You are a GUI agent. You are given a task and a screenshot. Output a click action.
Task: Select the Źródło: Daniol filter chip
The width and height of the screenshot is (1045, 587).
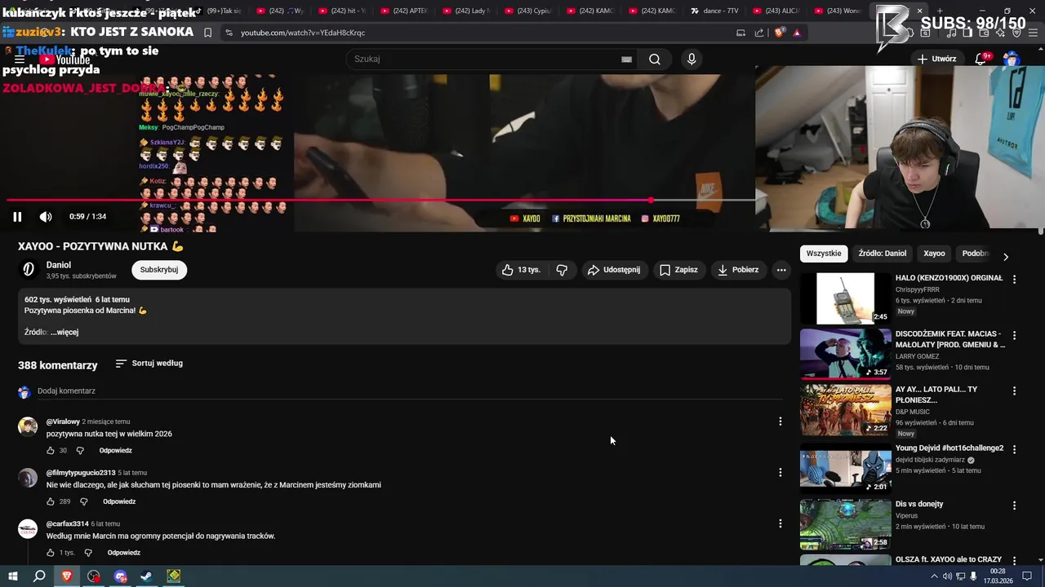pos(883,254)
